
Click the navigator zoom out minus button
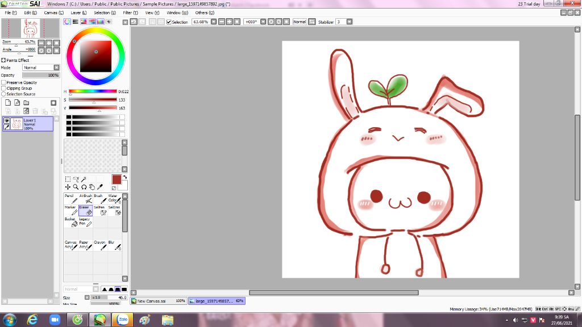click(x=41, y=43)
